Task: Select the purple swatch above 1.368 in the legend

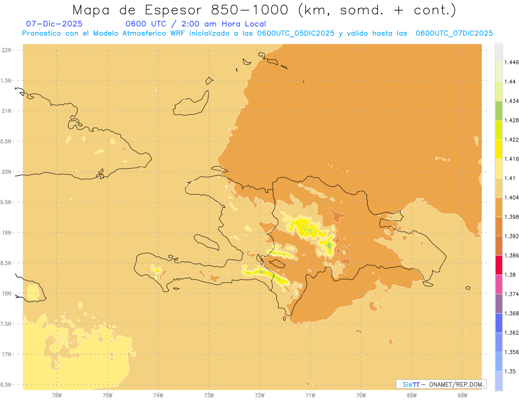Action: pos(499,304)
